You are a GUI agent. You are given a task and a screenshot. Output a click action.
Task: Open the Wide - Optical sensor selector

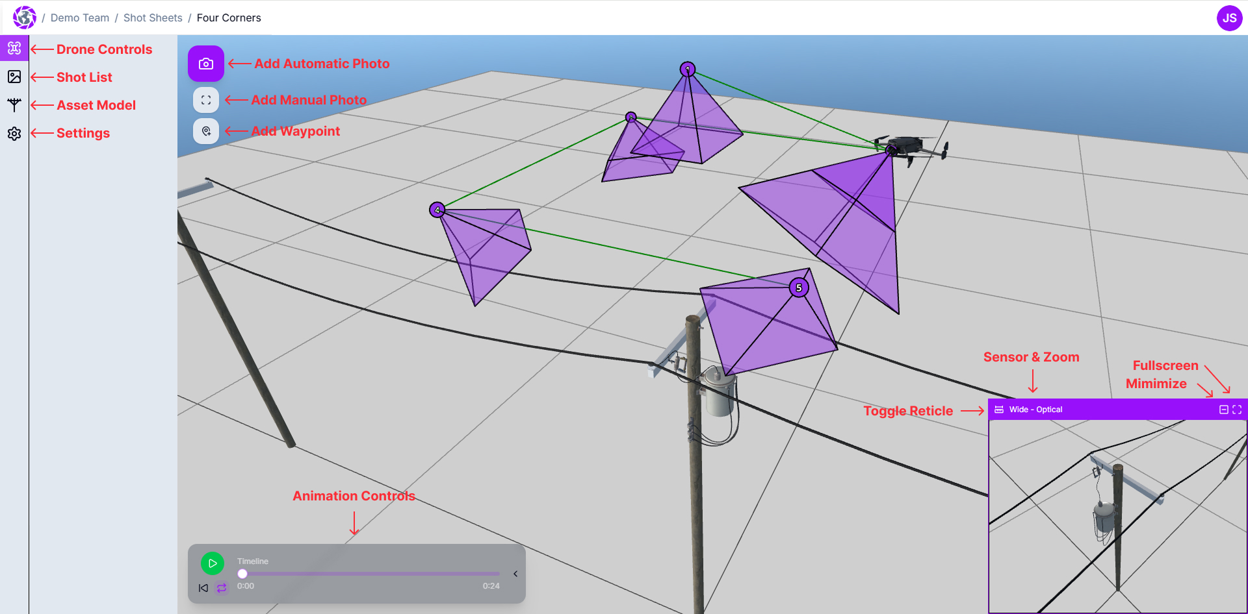(1035, 410)
